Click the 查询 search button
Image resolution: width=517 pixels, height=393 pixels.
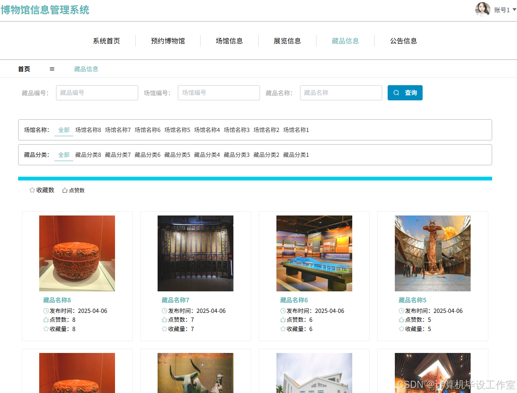click(x=405, y=93)
